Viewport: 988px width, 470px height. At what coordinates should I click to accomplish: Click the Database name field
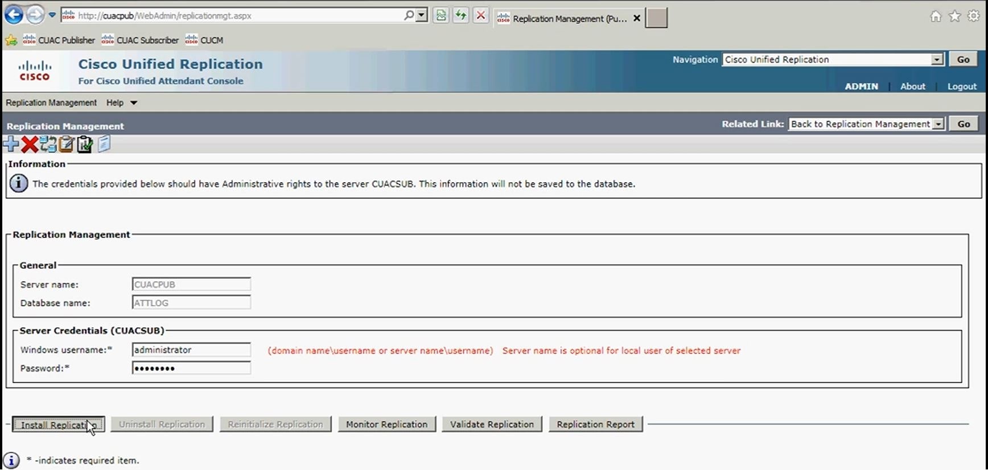click(x=191, y=303)
